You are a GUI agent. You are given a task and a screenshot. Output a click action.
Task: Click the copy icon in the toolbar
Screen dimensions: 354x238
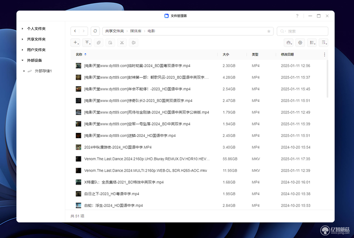(99, 42)
